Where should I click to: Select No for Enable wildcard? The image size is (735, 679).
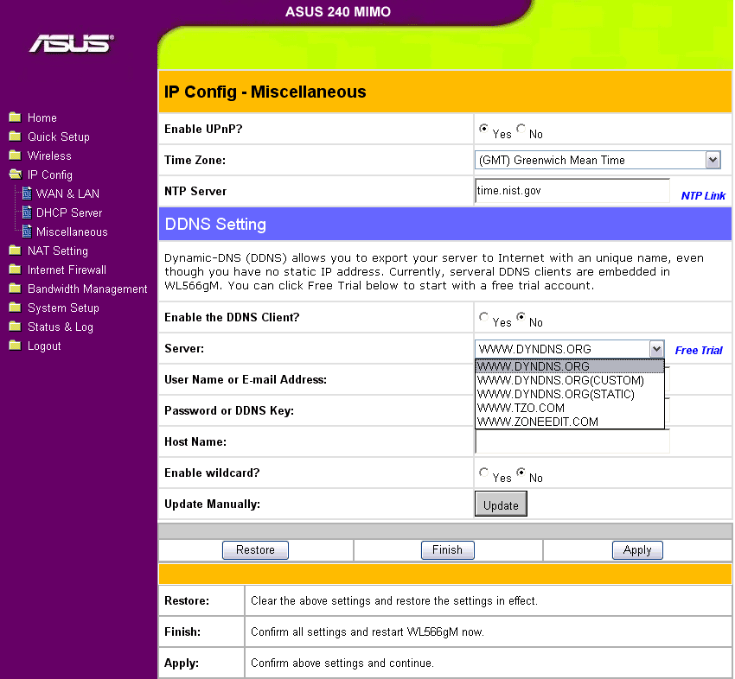(x=521, y=473)
